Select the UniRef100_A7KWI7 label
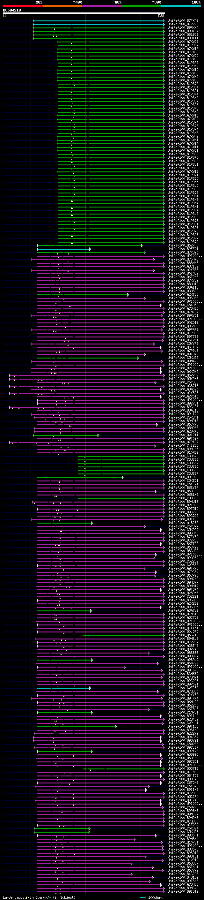This screenshot has height=900, width=204. (183, 49)
